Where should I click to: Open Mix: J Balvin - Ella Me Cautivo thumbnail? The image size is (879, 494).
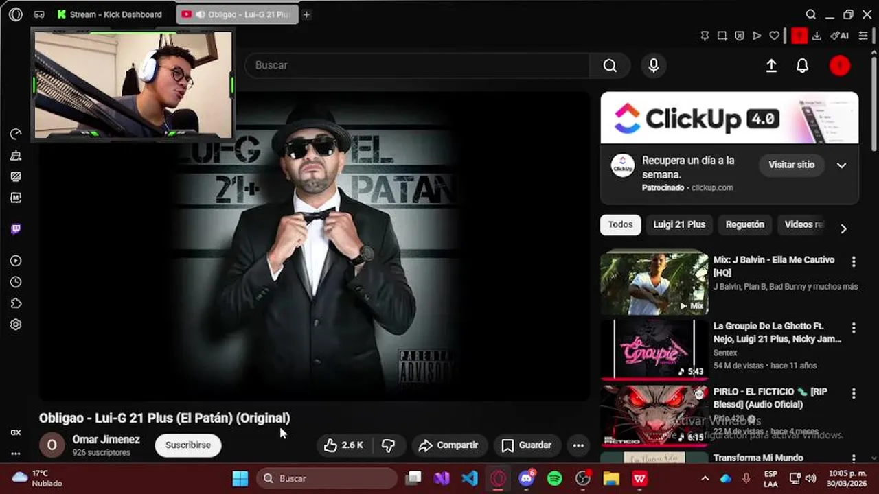click(x=654, y=283)
